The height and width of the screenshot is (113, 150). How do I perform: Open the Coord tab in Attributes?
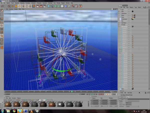pos(123,97)
